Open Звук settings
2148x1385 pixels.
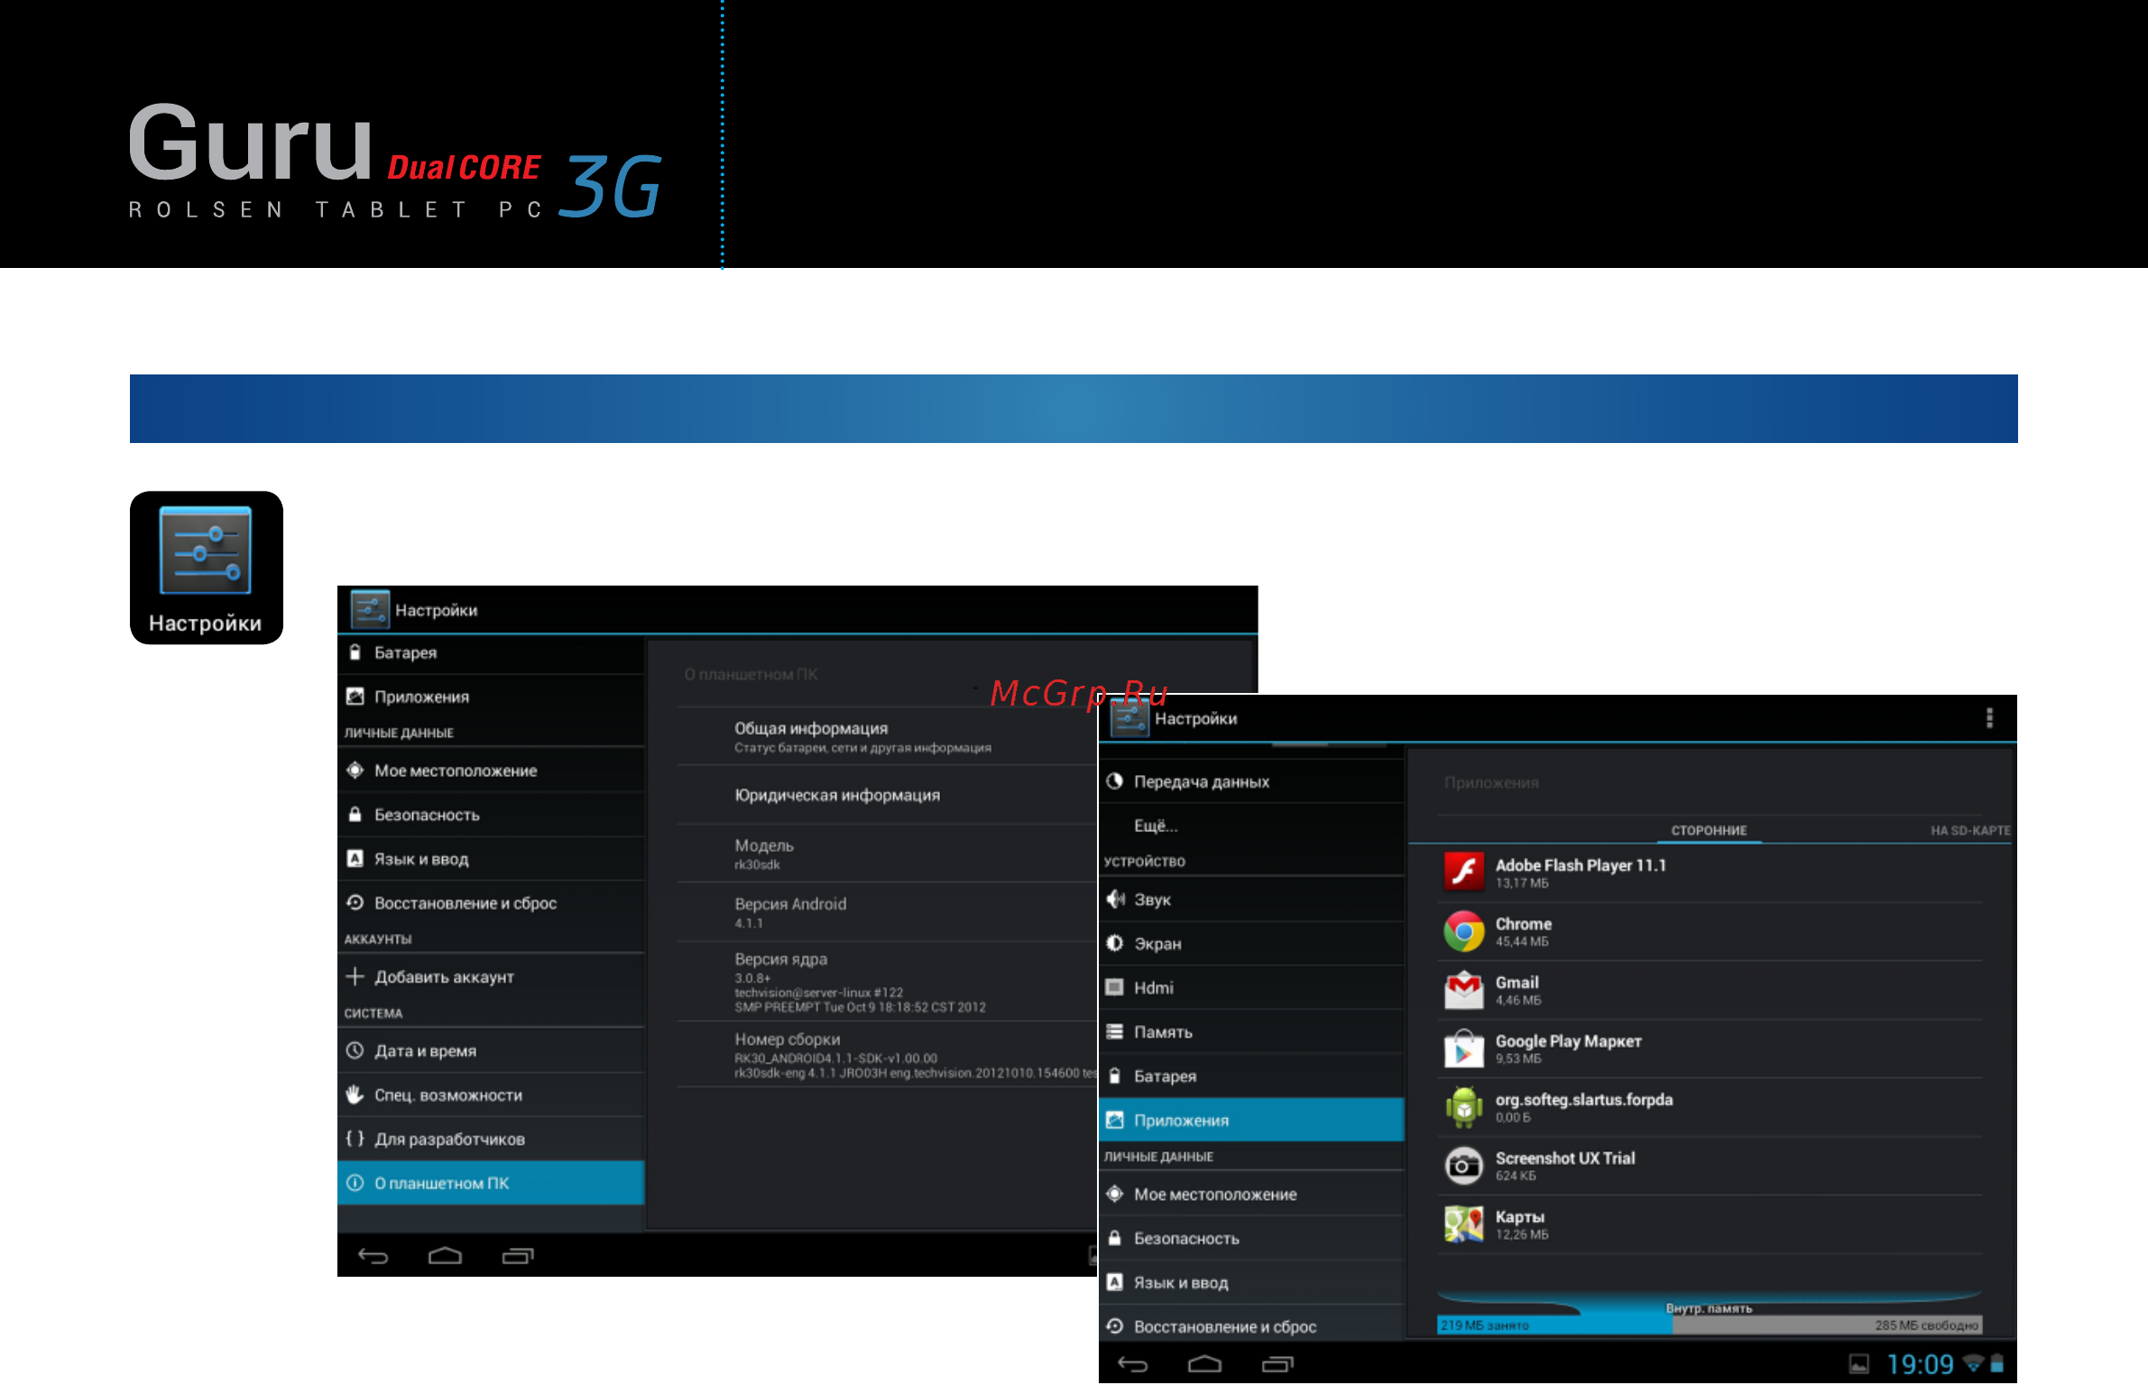click(x=1251, y=900)
